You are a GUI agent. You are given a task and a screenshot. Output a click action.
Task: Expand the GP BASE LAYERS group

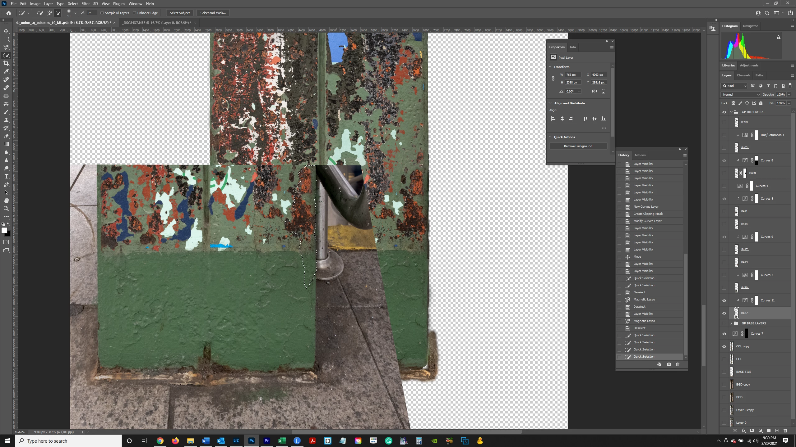click(731, 323)
